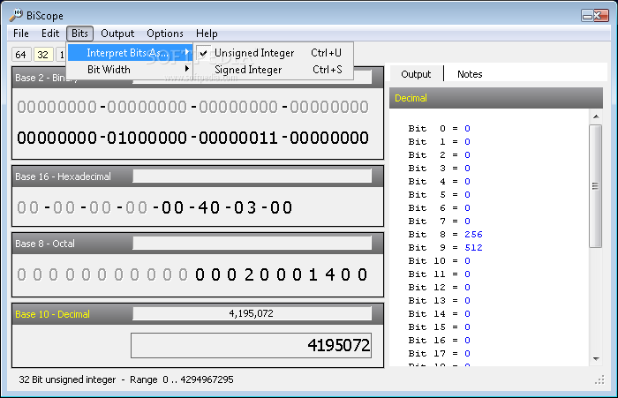Select the Bit 8 = 256 line
This screenshot has height=398, width=618.
pos(445,235)
